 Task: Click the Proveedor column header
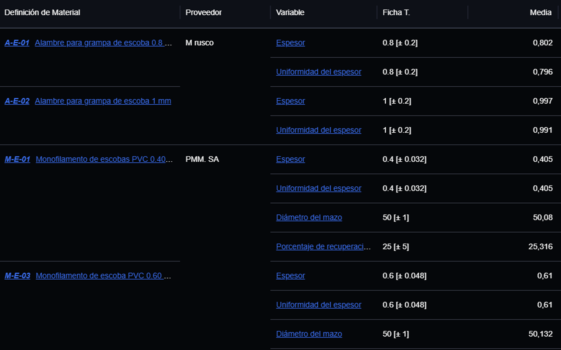pos(203,13)
